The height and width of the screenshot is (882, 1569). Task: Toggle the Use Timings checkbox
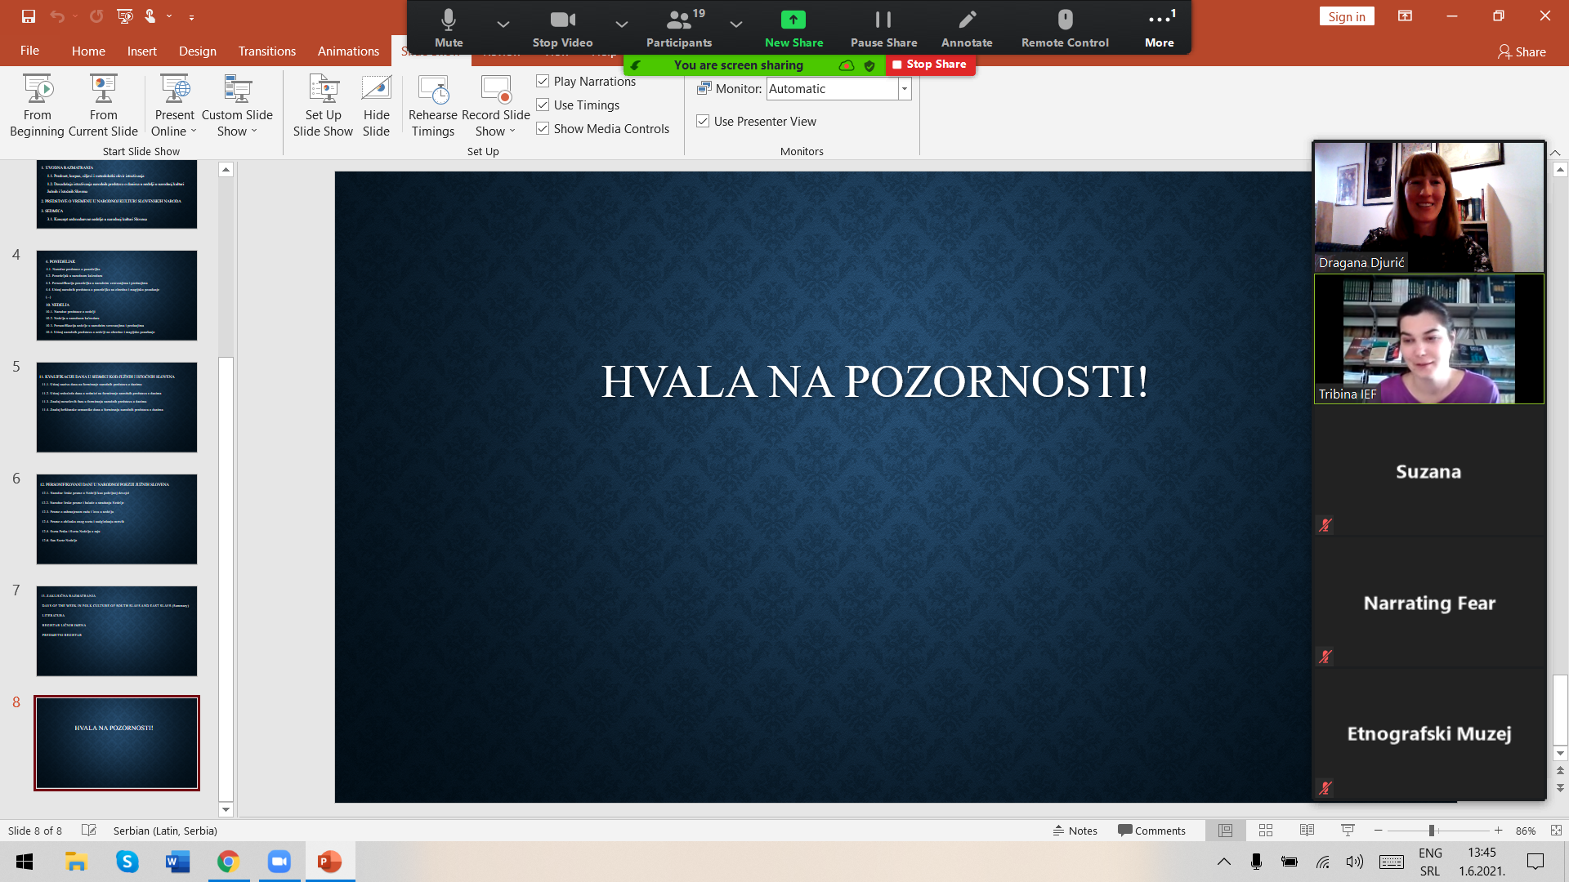coord(543,105)
